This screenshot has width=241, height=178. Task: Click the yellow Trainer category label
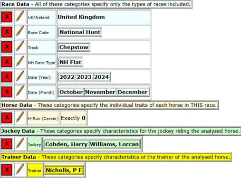(35, 170)
